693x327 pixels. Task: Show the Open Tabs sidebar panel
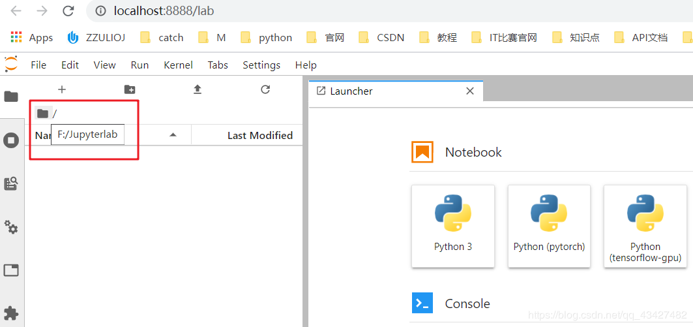click(11, 270)
